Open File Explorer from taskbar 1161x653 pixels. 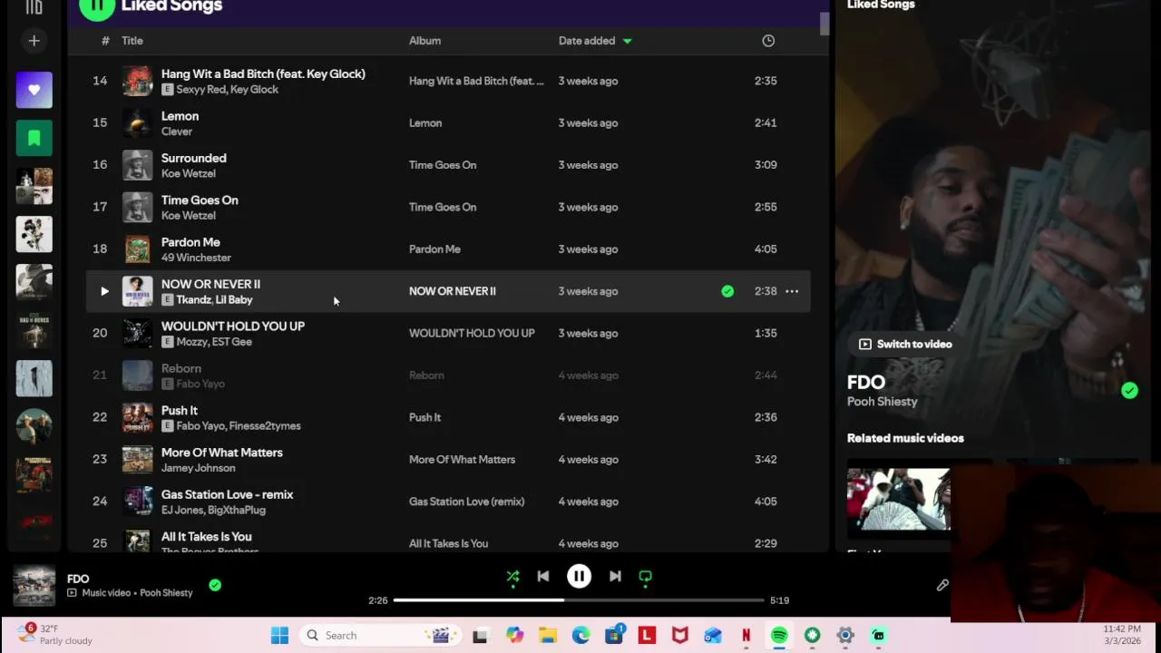click(548, 636)
